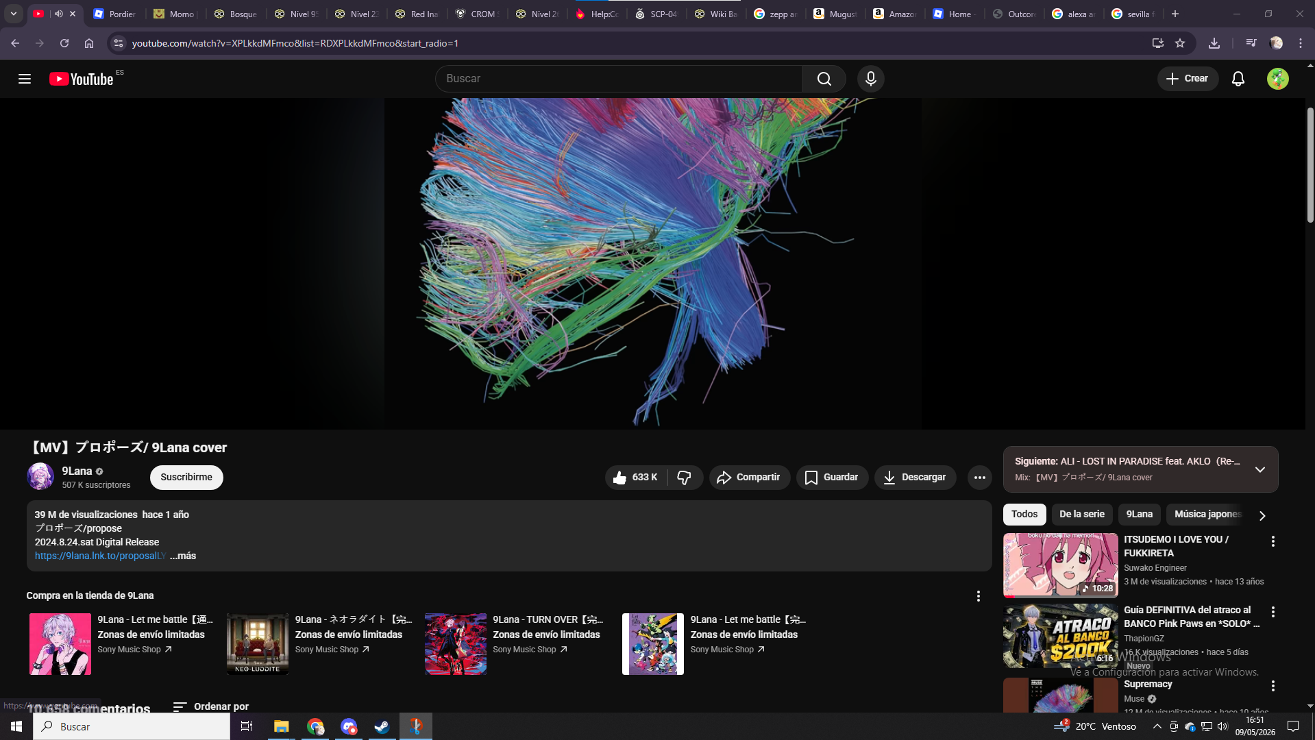Switch to the Wiki Ba browser tab
1315x740 pixels.
(717, 14)
